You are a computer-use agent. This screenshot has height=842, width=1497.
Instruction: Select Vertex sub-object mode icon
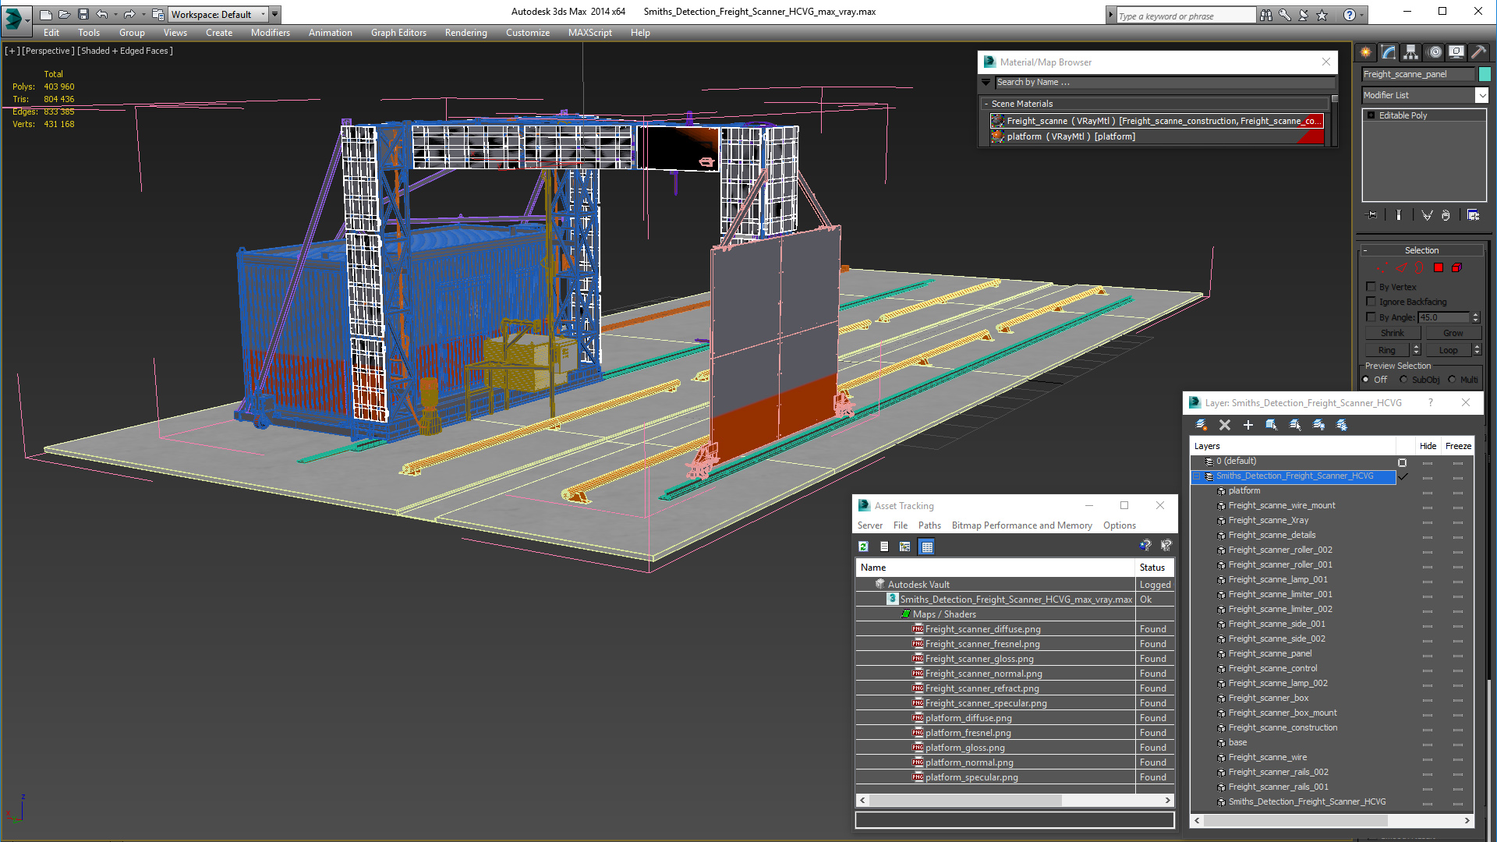tap(1382, 267)
